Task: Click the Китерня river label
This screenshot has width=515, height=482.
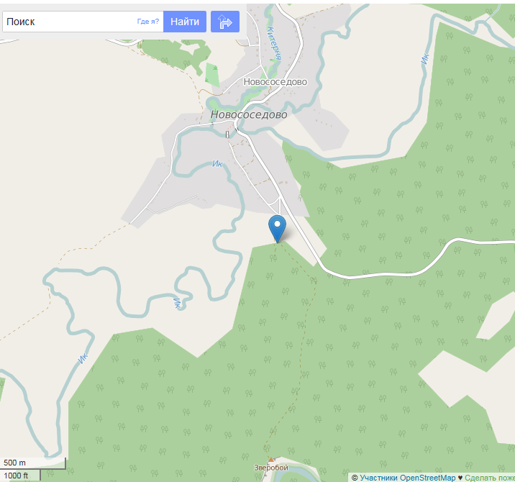Action: 275,43
